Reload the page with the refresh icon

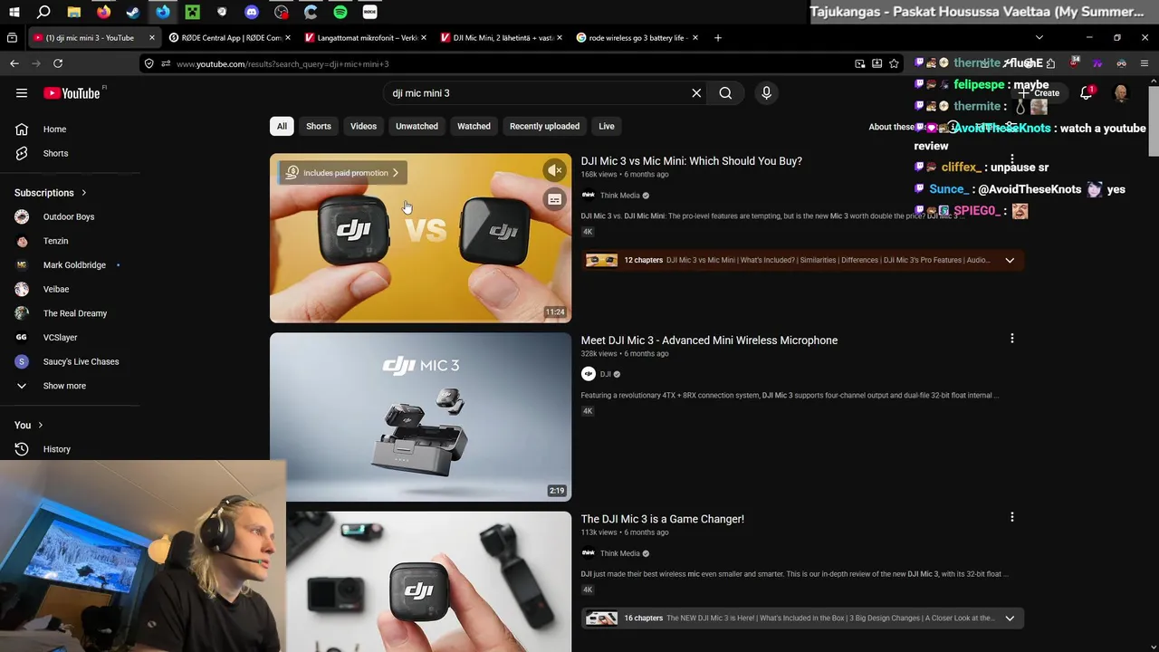[x=58, y=63]
